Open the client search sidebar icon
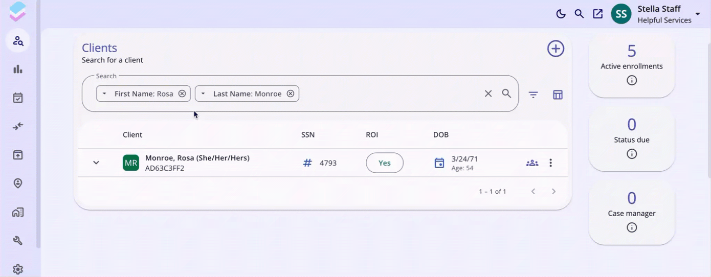The width and height of the screenshot is (711, 277). (x=18, y=41)
